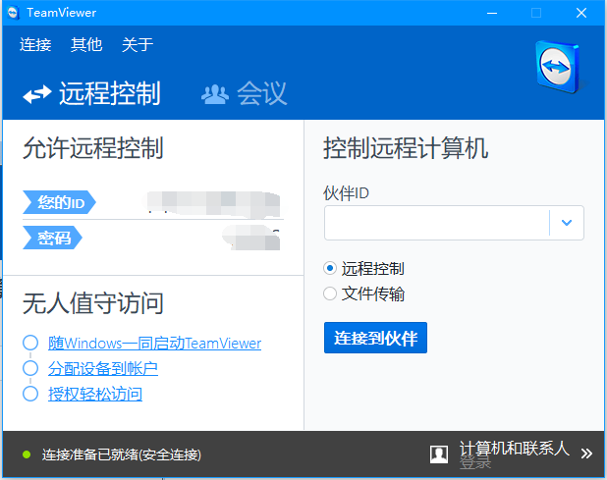Click the green connection status dot

pos(27,454)
